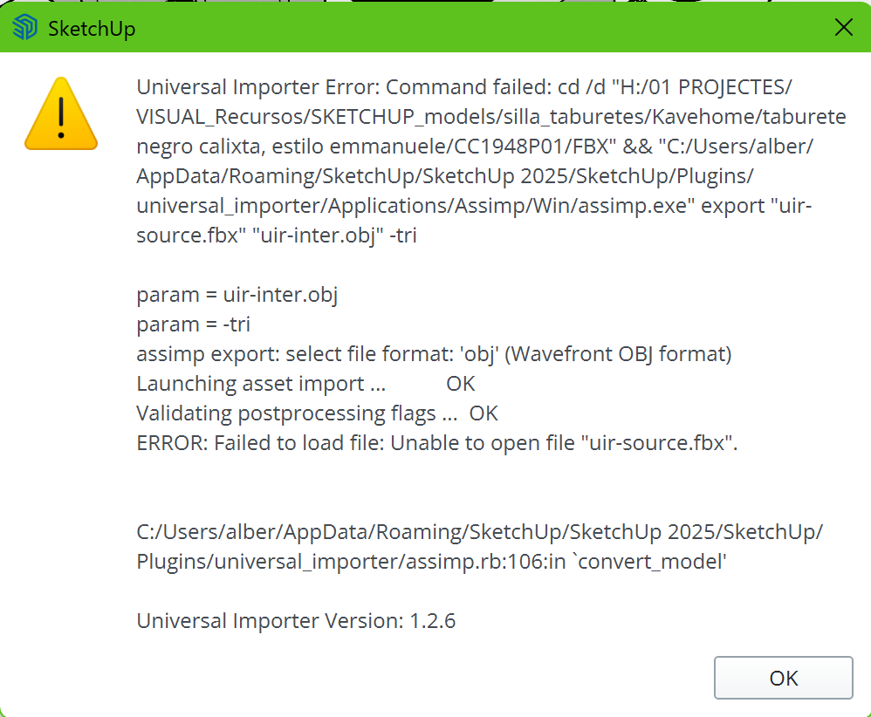The image size is (871, 717).
Task: Click the "param = -tri" line
Action: tap(194, 324)
